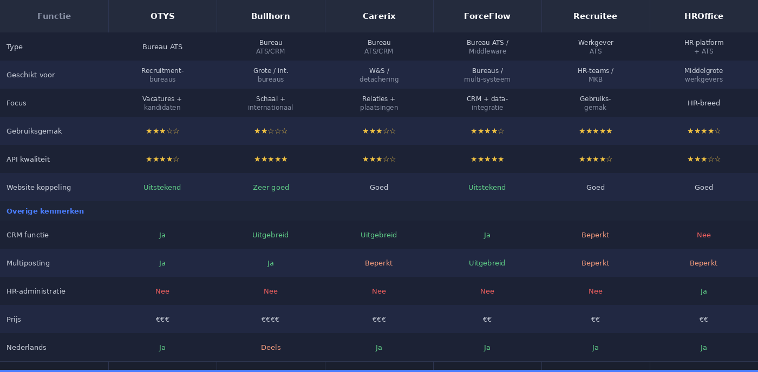The image size is (758, 372).
Task: Click Bullhorn 'Uitgebreid' CRM functie cell
Action: [x=271, y=235]
